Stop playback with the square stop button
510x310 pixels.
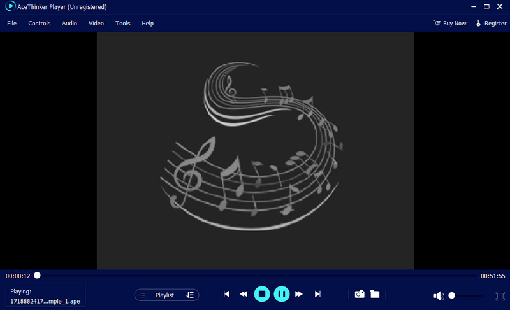point(262,294)
